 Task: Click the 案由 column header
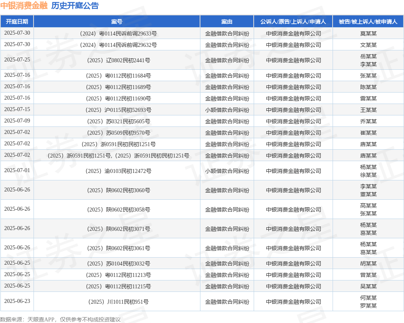tap(227, 22)
